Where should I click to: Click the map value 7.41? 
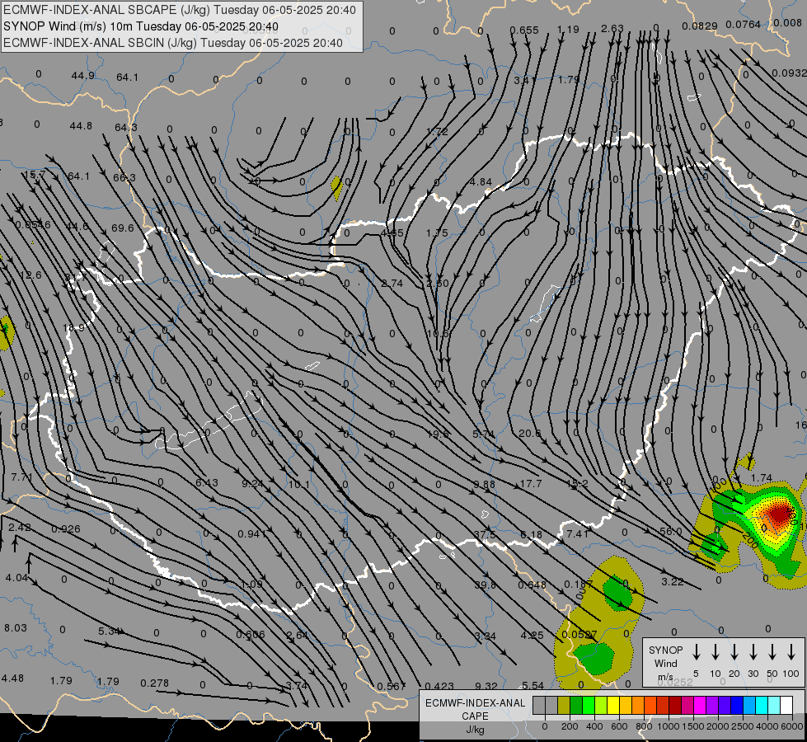(x=578, y=533)
